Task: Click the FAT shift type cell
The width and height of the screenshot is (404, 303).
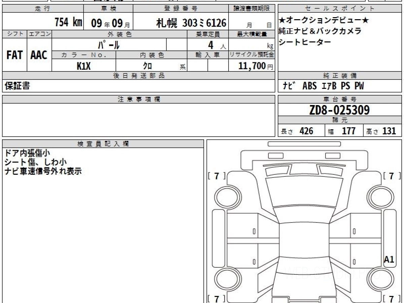Action: click(x=14, y=55)
